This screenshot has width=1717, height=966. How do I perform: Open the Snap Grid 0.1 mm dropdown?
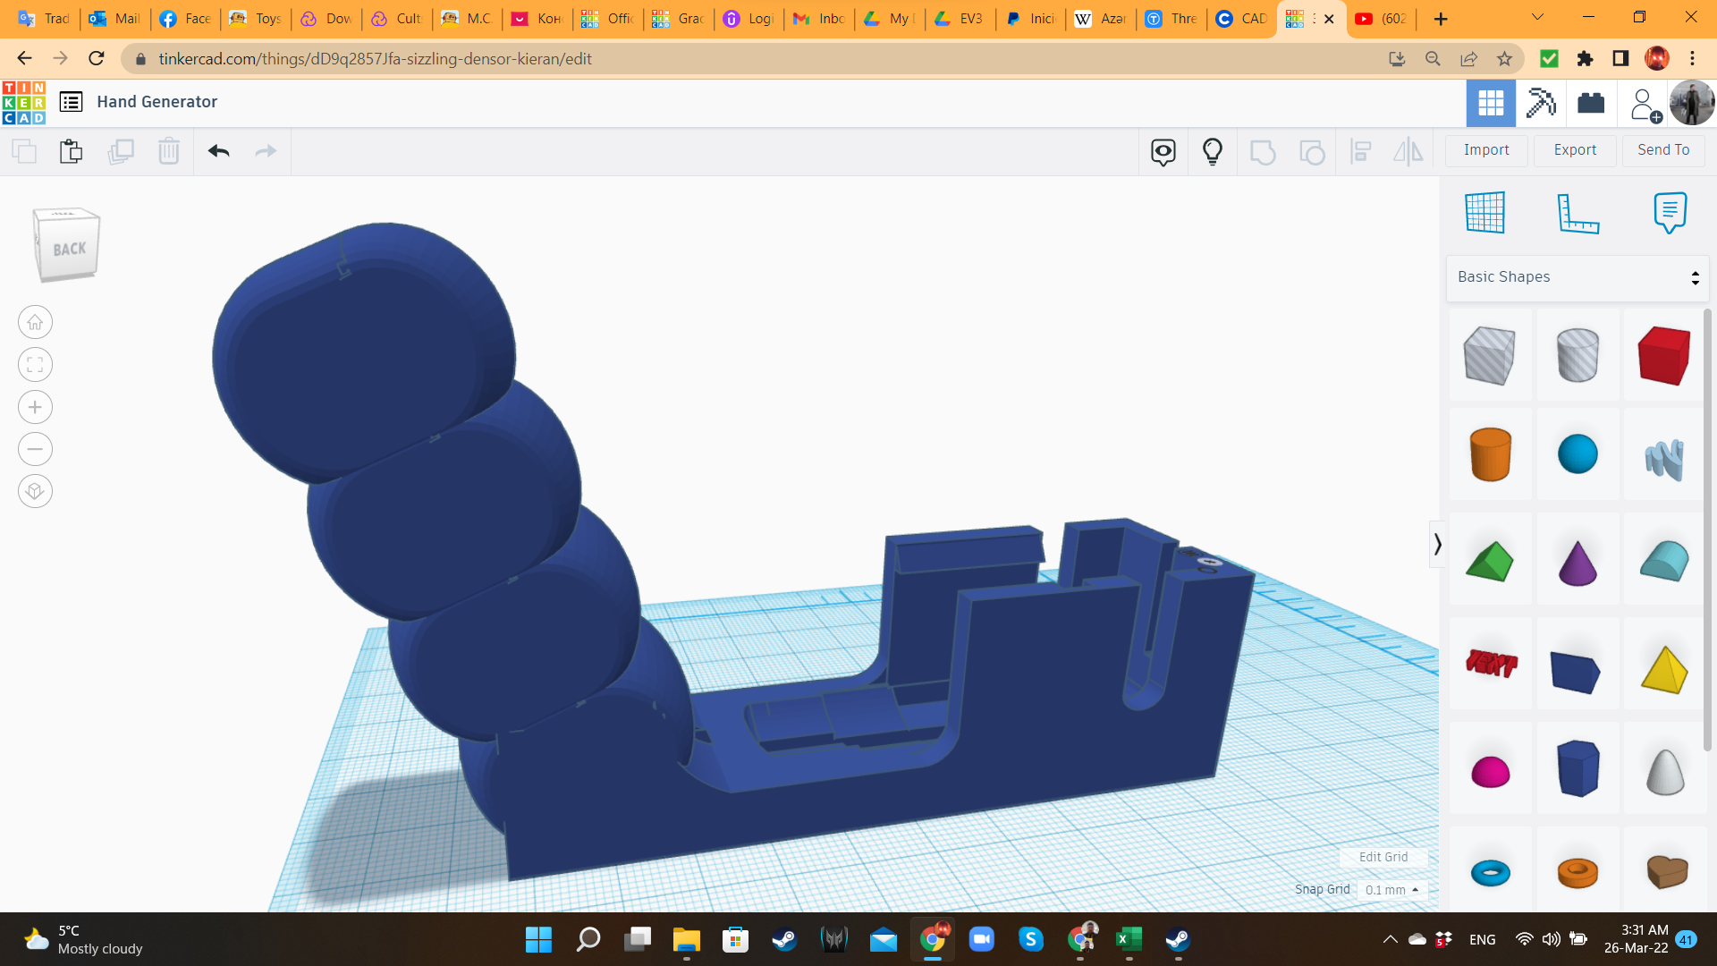pos(1390,889)
